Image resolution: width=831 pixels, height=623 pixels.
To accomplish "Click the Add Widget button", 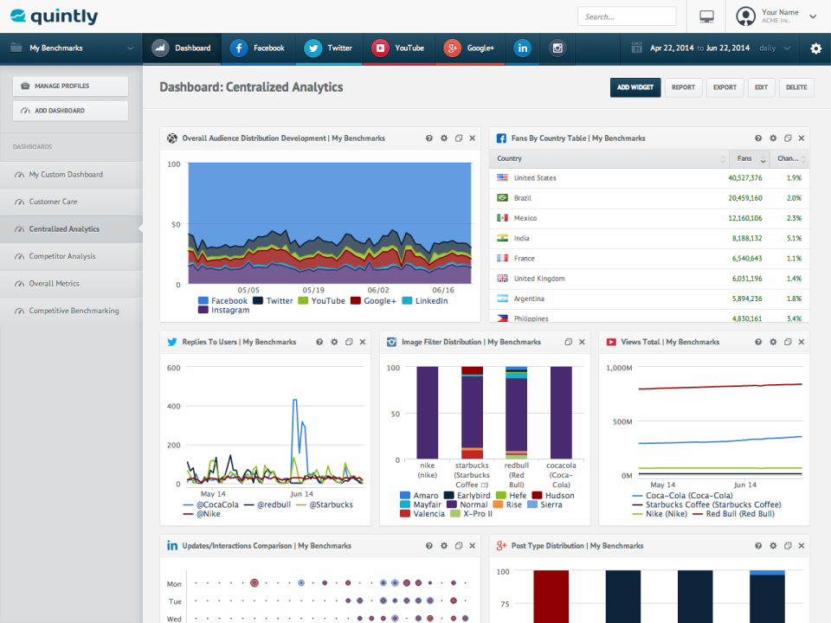I will [635, 87].
